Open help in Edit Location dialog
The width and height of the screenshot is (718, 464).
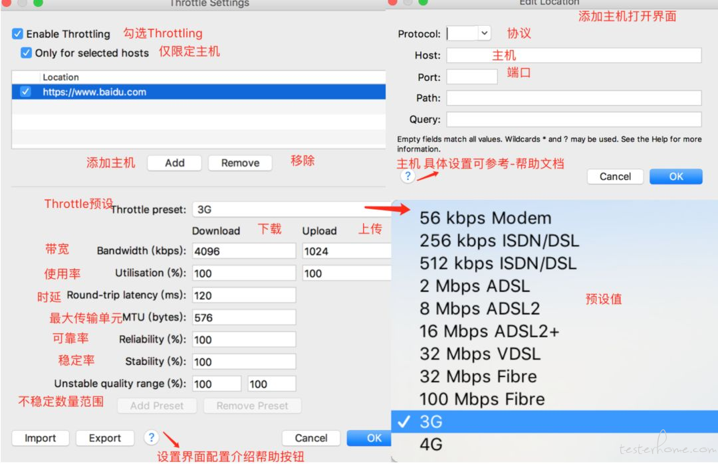(x=408, y=177)
